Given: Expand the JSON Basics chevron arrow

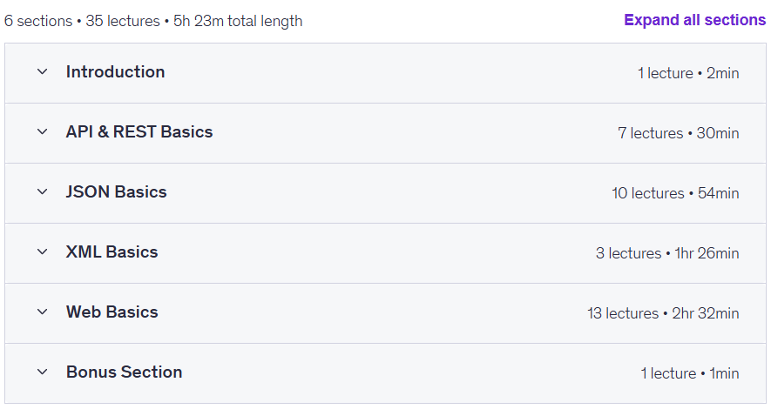Looking at the screenshot, I should tap(43, 191).
